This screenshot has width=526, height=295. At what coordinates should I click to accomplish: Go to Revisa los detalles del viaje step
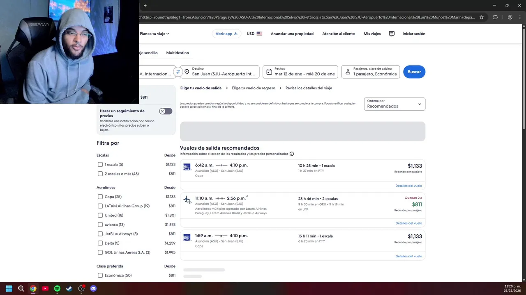pos(309,88)
